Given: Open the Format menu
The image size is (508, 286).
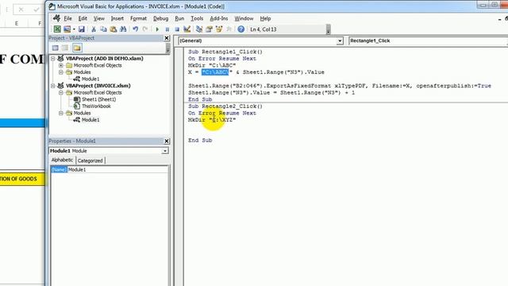Looking at the screenshot, I should point(138,18).
